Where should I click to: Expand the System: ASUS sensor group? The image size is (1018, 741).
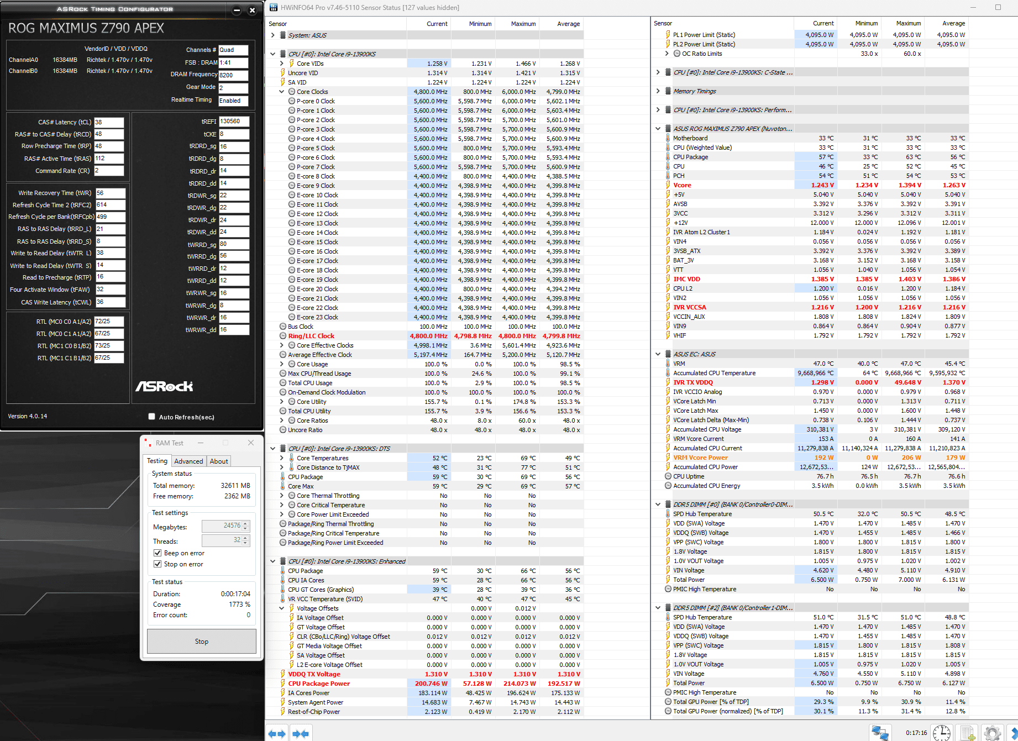tap(272, 35)
